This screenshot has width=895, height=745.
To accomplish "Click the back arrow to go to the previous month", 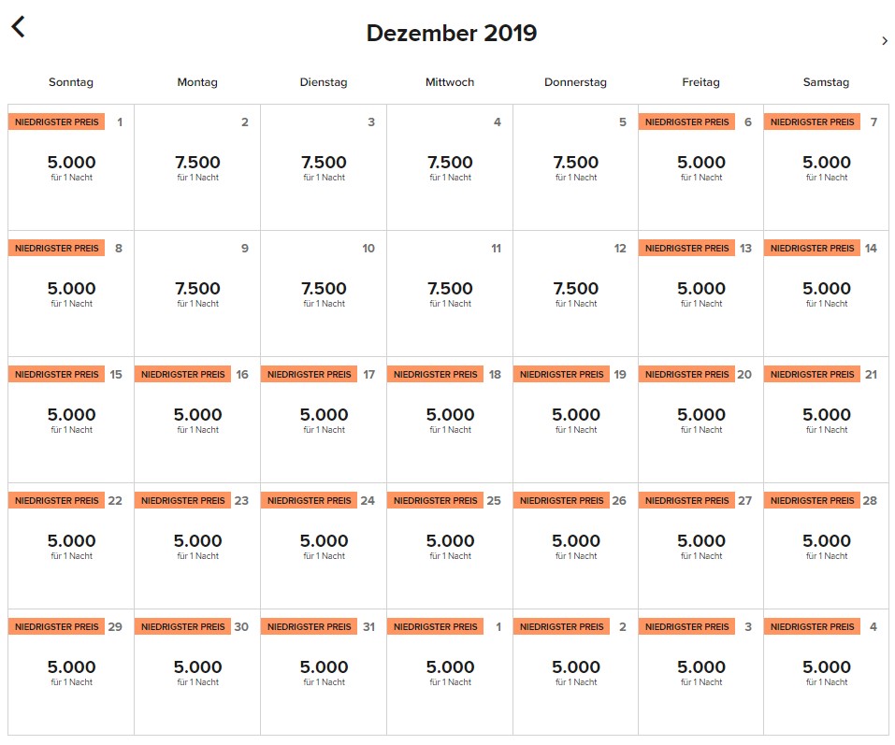I will pyautogui.click(x=18, y=27).
